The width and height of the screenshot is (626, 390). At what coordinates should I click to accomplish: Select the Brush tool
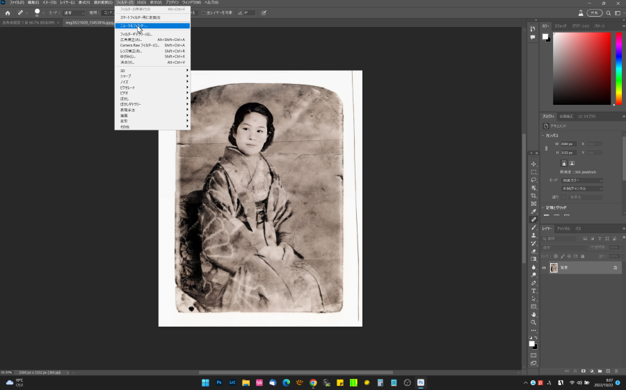(x=533, y=228)
